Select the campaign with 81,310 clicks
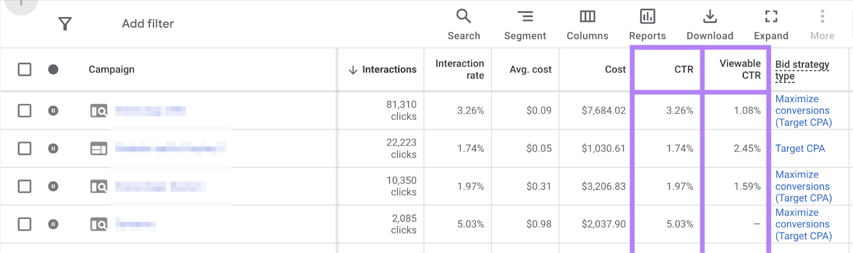This screenshot has width=853, height=253. (x=25, y=111)
